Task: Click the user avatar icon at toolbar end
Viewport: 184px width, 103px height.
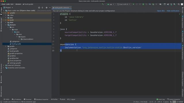Action: point(182,4)
